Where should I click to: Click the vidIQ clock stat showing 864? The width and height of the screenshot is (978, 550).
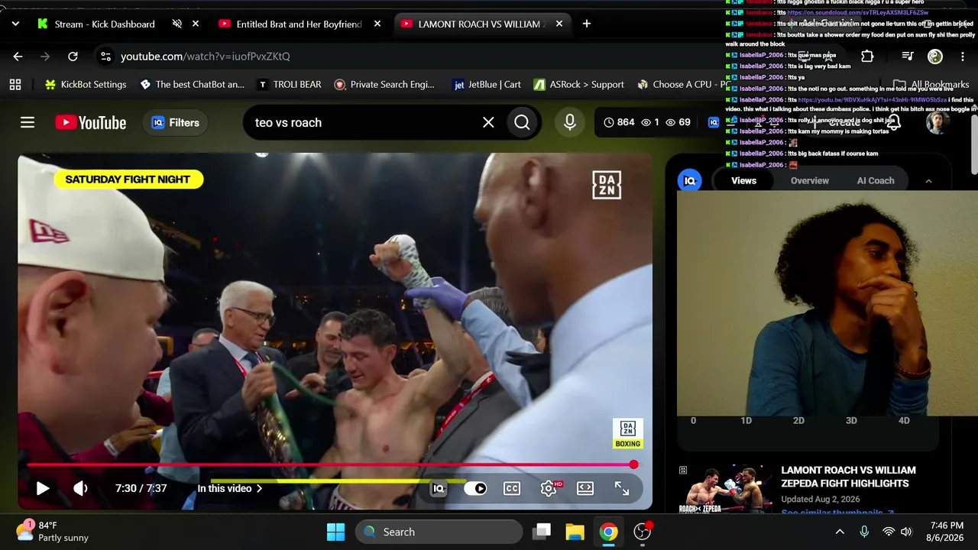point(619,122)
